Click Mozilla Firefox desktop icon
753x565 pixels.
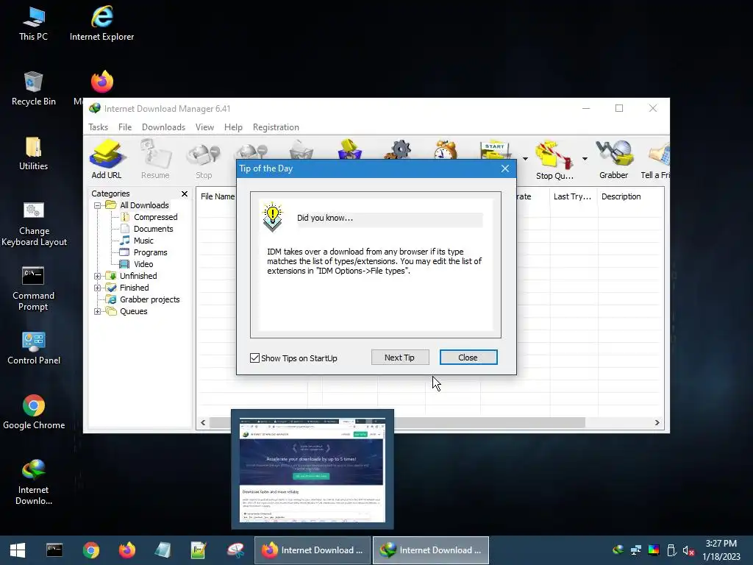102,82
